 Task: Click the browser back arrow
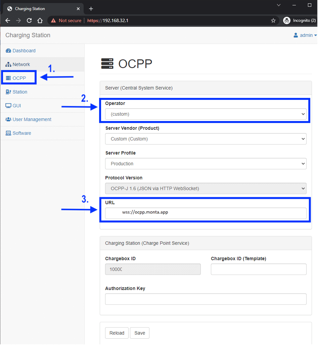point(8,20)
